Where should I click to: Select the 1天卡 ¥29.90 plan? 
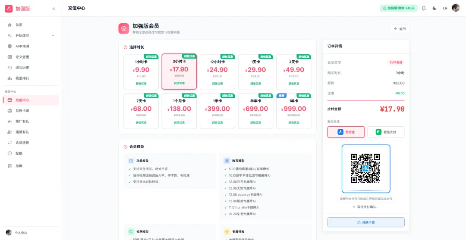click(255, 72)
